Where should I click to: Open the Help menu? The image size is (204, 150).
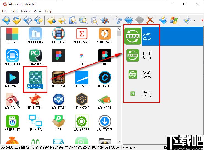48,11
